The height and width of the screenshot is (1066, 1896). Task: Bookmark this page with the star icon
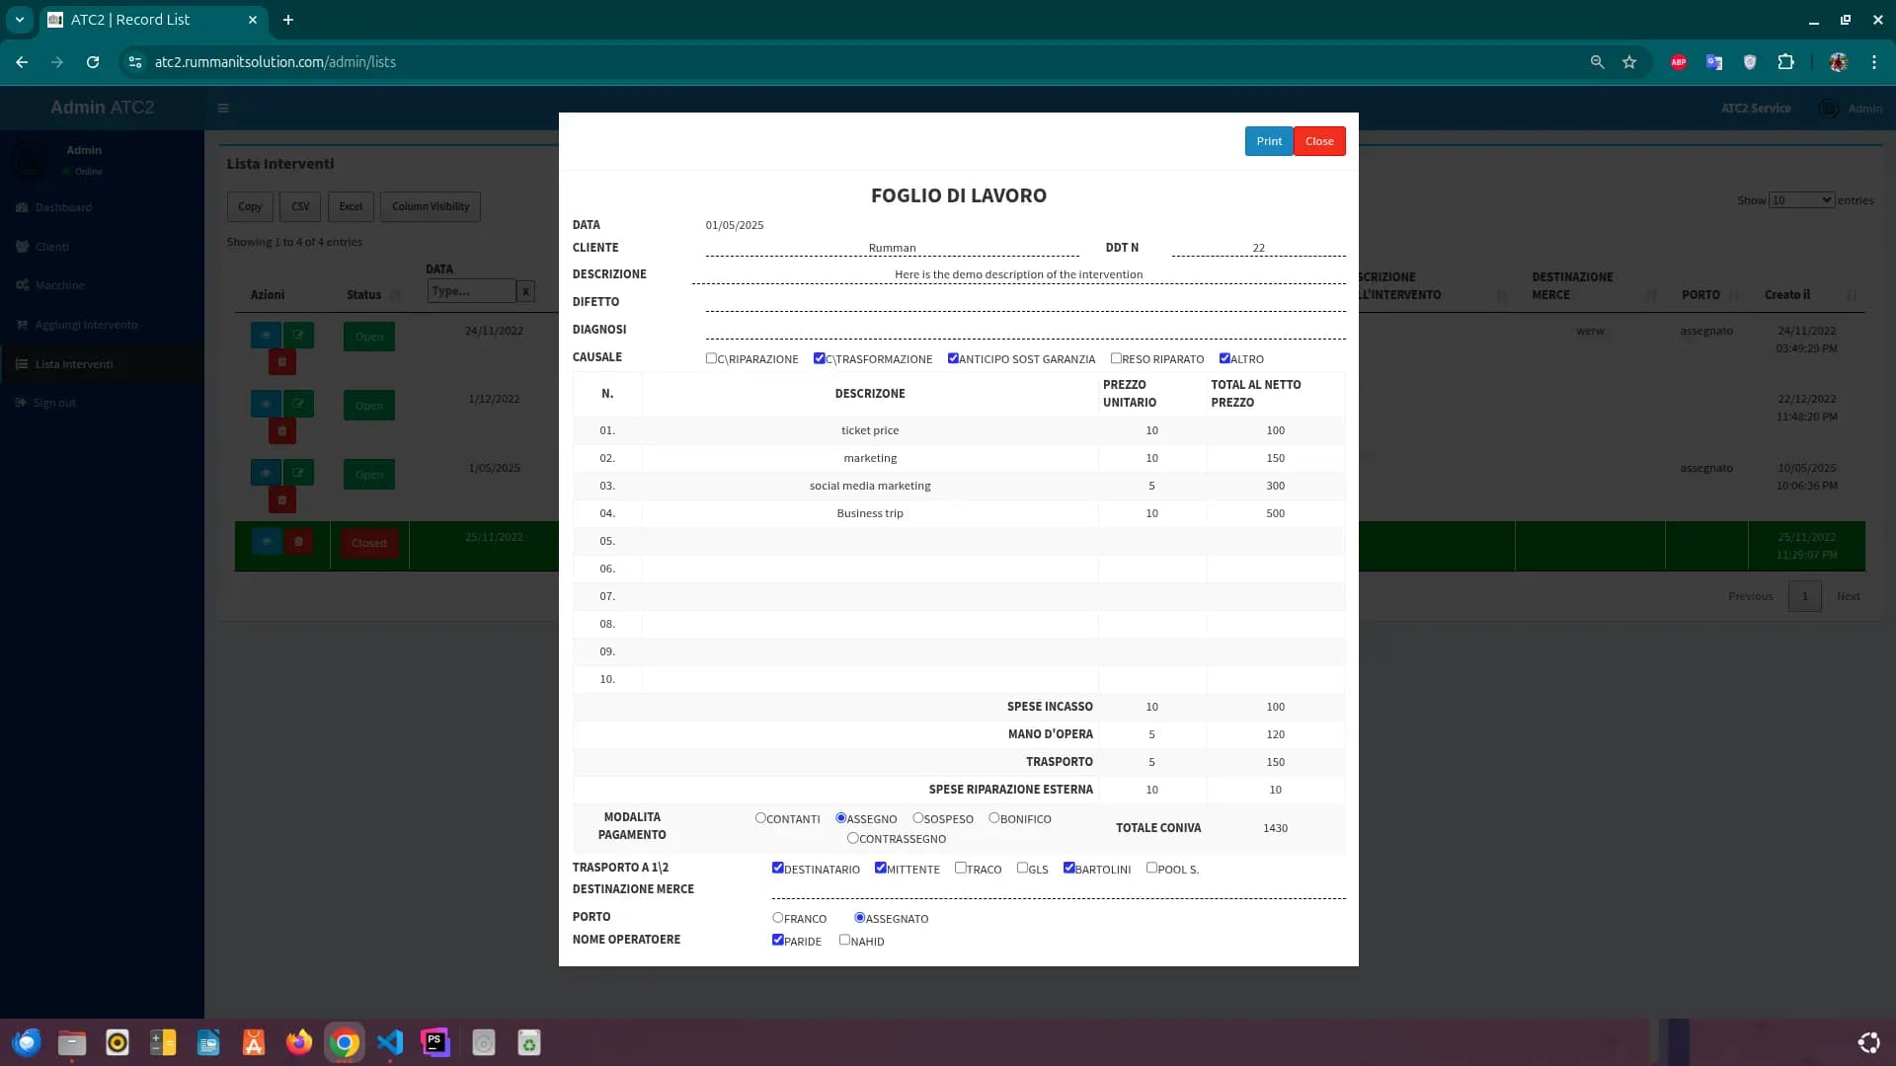[1629, 62]
